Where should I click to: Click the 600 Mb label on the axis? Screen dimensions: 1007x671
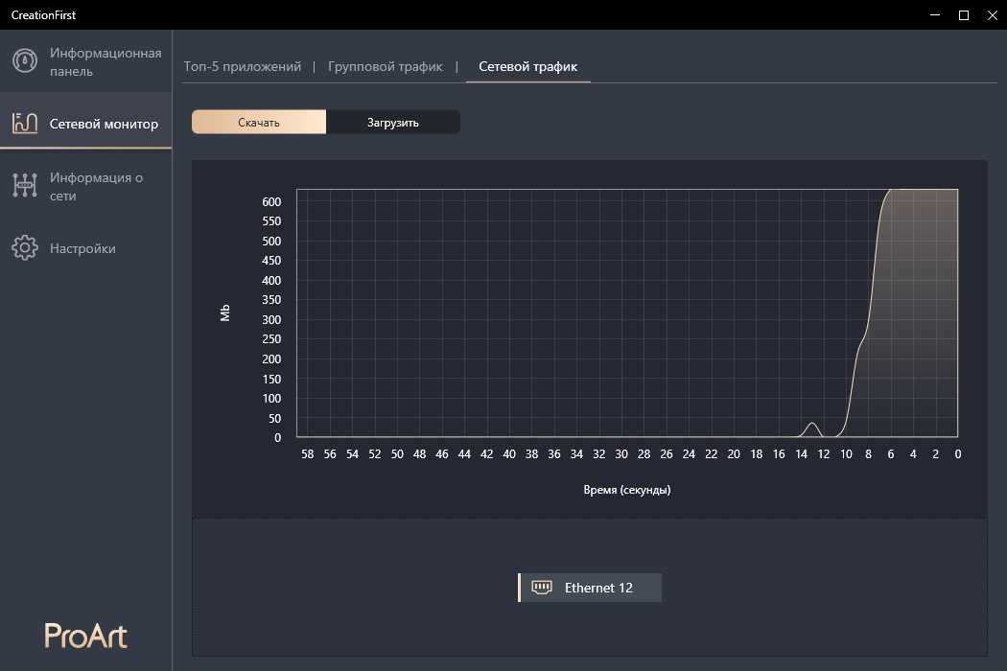271,201
